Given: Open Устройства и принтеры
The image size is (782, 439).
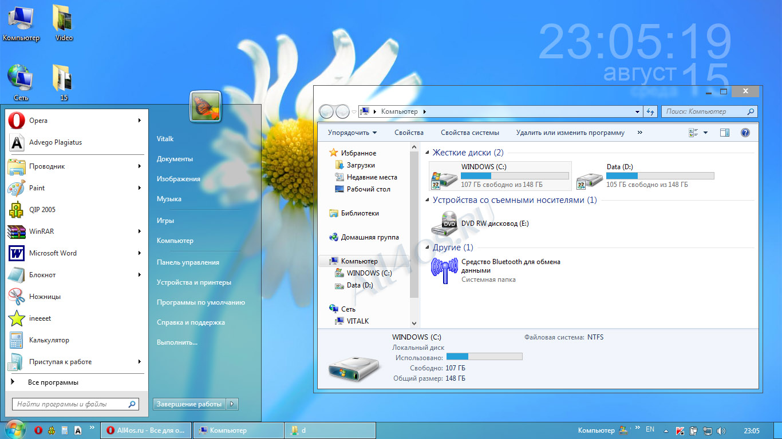Looking at the screenshot, I should (193, 282).
